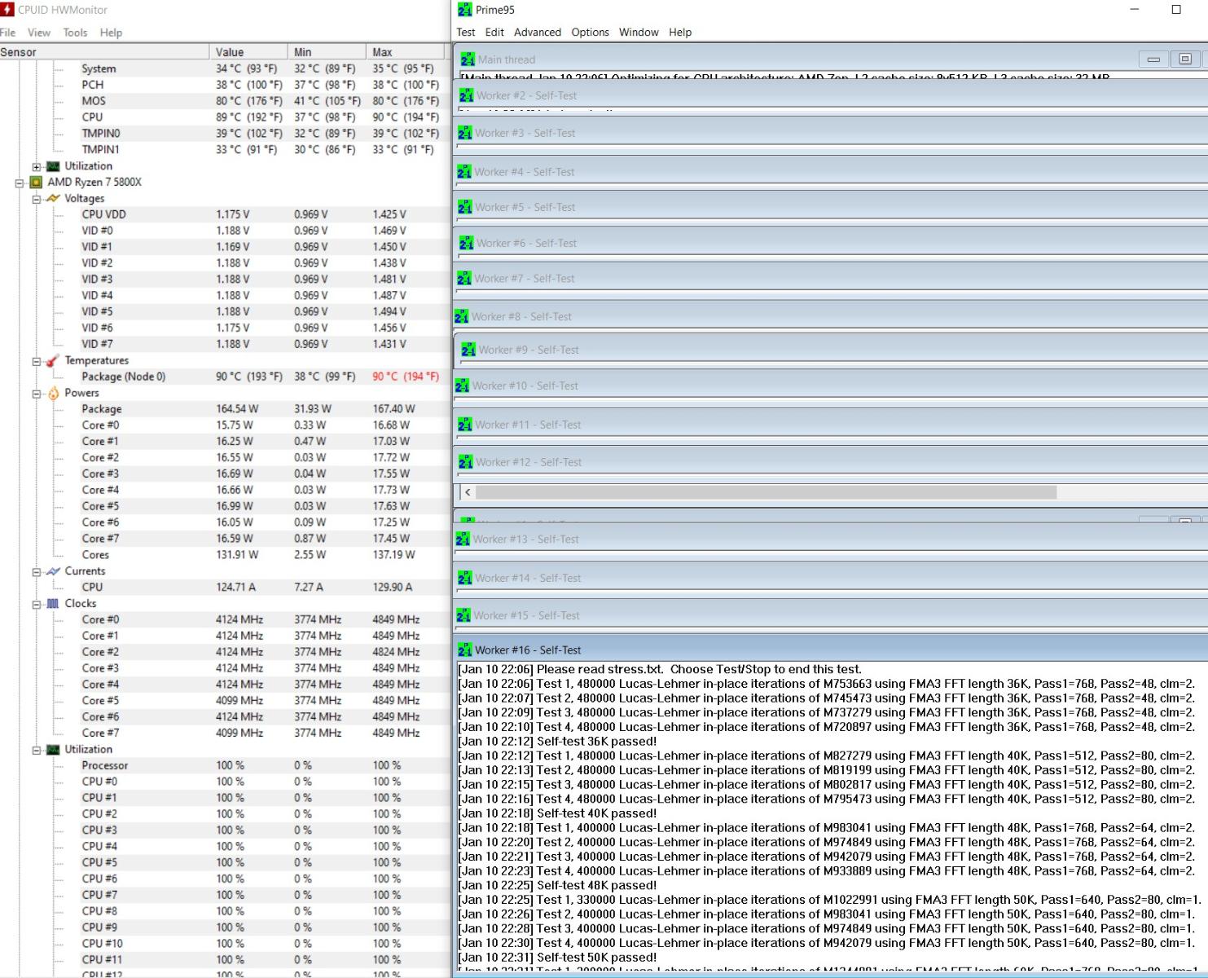
Task: Click the Temperatures thermometer icon
Action: [x=54, y=360]
